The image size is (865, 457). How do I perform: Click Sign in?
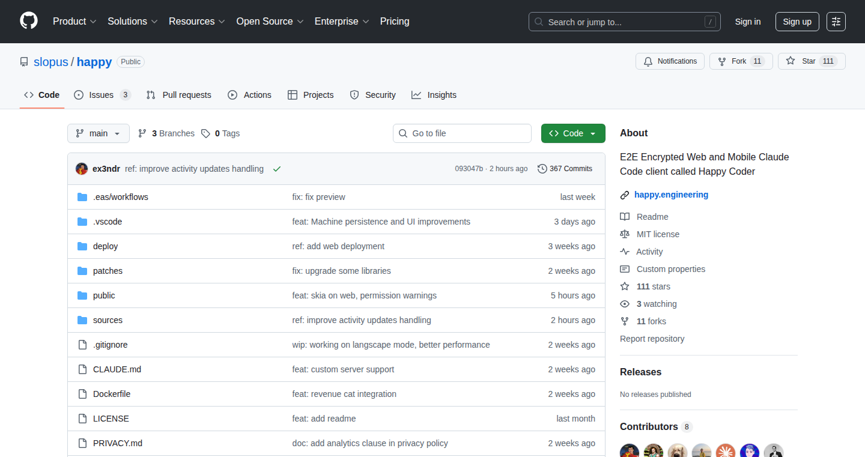pos(748,22)
